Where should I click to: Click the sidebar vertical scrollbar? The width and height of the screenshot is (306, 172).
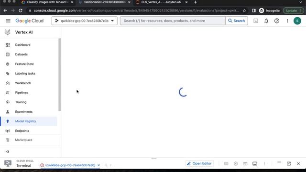pos(59,75)
